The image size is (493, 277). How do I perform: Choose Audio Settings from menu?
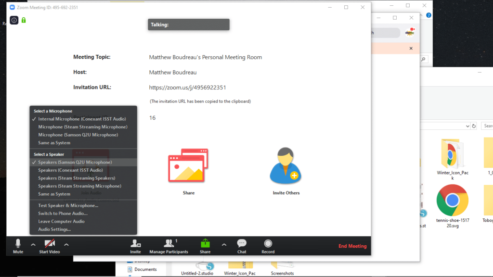(54, 229)
